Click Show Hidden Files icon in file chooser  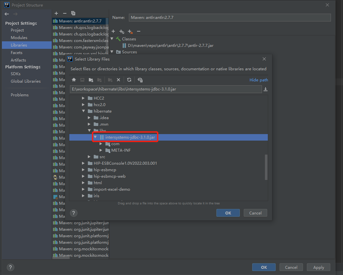(x=140, y=80)
